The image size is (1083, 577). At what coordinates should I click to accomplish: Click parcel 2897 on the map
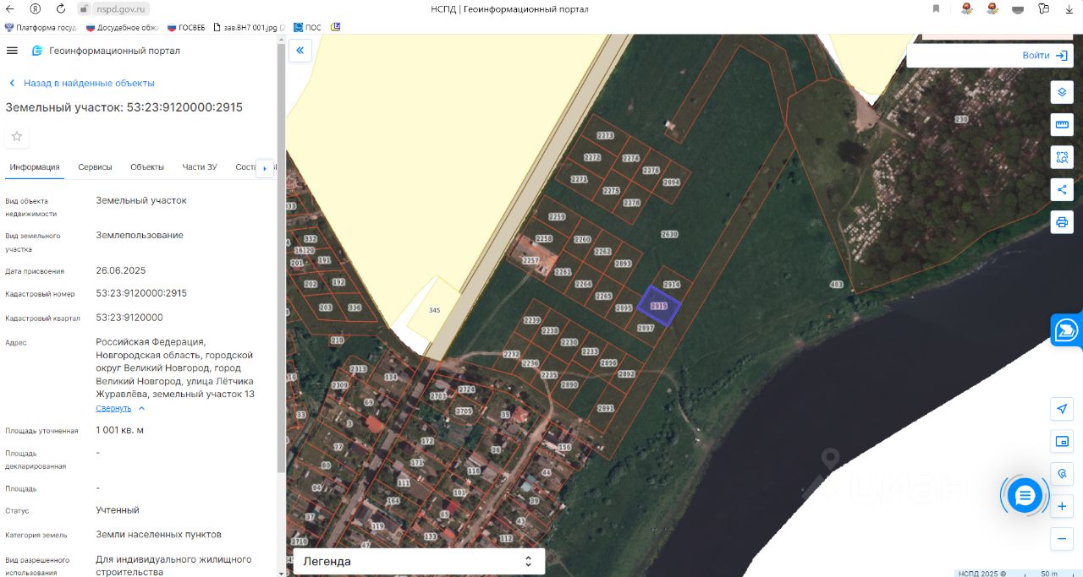click(x=646, y=328)
